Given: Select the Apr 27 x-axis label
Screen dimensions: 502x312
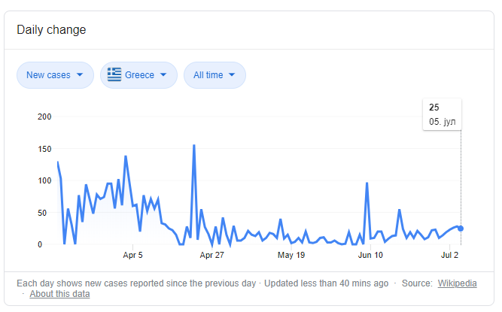Looking at the screenshot, I should coord(212,255).
